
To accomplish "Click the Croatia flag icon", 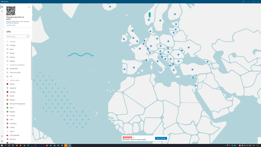I will 7,127.
